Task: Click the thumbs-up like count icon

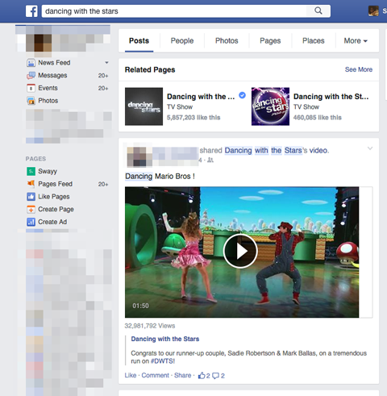Action: 202,375
